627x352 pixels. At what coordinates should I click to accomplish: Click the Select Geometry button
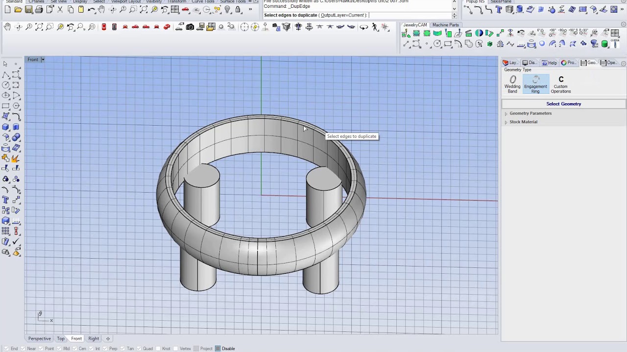click(564, 104)
